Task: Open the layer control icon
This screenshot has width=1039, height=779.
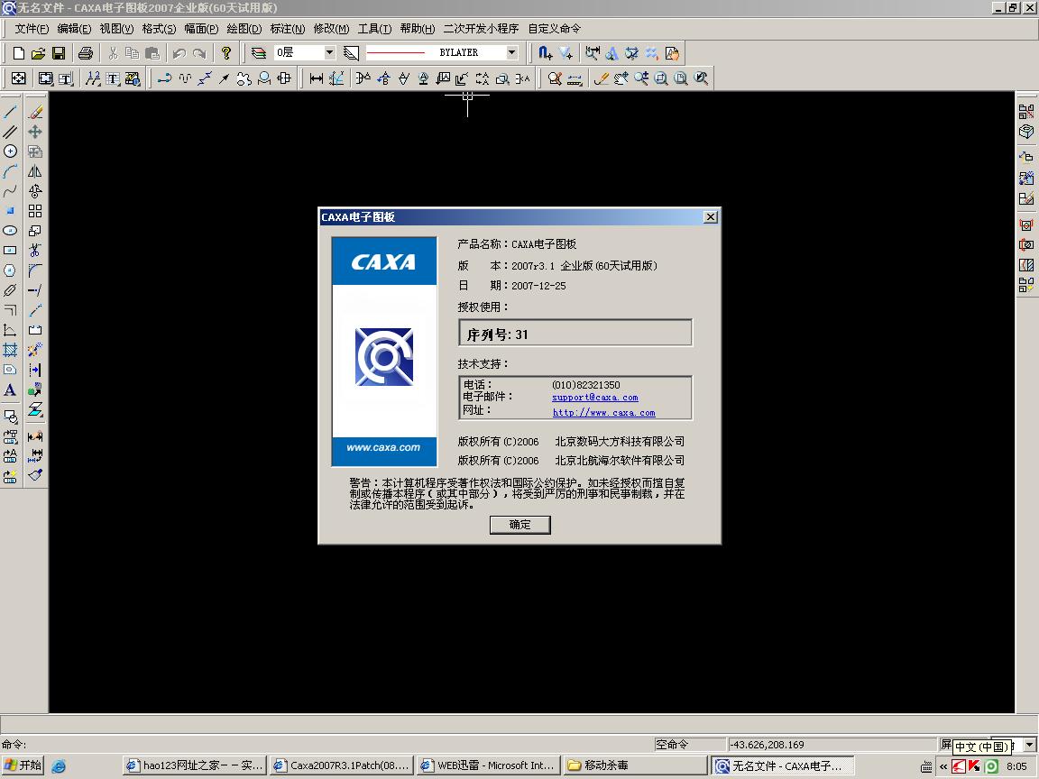Action: 259,53
